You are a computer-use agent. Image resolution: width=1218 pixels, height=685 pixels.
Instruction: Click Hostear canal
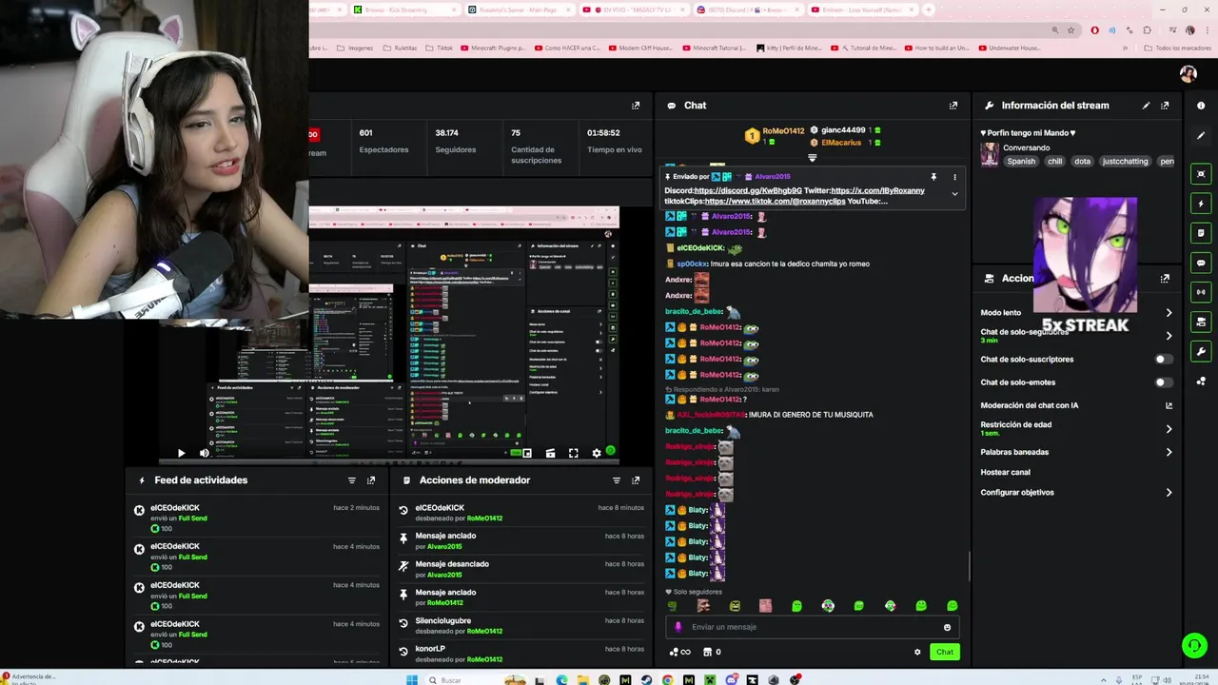[x=1006, y=472]
